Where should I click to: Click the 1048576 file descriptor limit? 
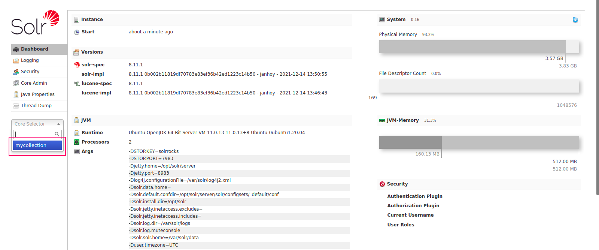point(567,105)
